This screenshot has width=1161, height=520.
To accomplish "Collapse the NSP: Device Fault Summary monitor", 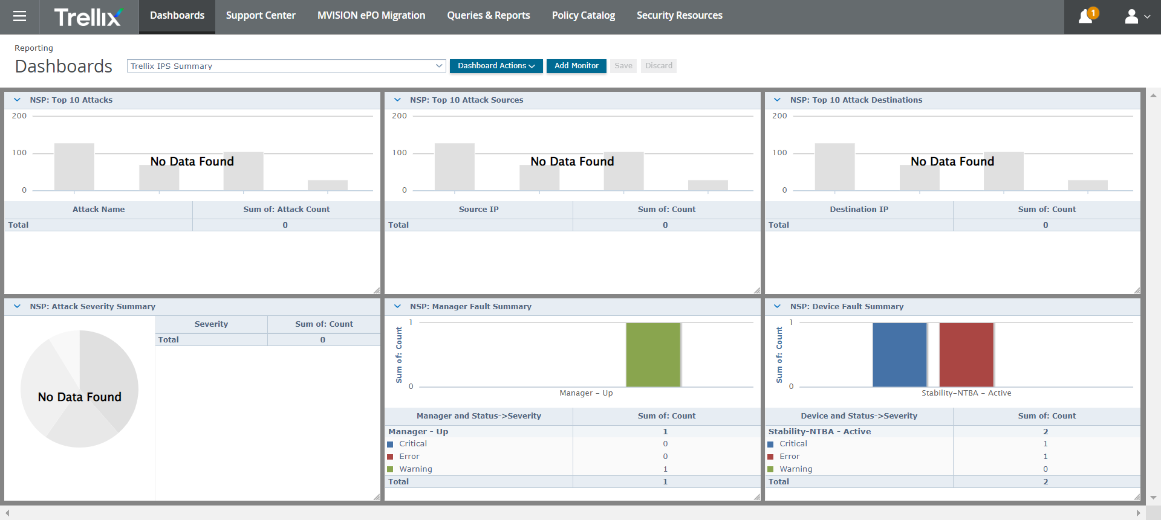I will (778, 307).
